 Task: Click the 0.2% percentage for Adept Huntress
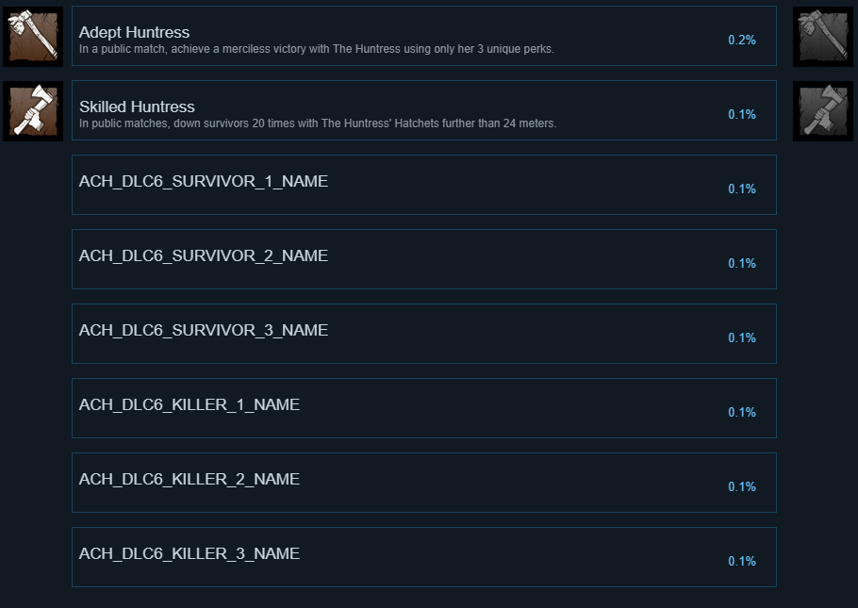(742, 41)
